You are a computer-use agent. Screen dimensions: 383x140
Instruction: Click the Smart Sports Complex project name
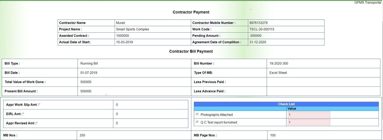coord(132,29)
